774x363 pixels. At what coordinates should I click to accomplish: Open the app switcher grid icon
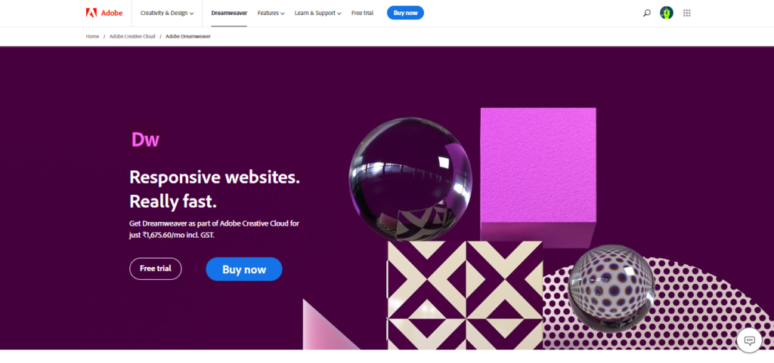coord(686,14)
